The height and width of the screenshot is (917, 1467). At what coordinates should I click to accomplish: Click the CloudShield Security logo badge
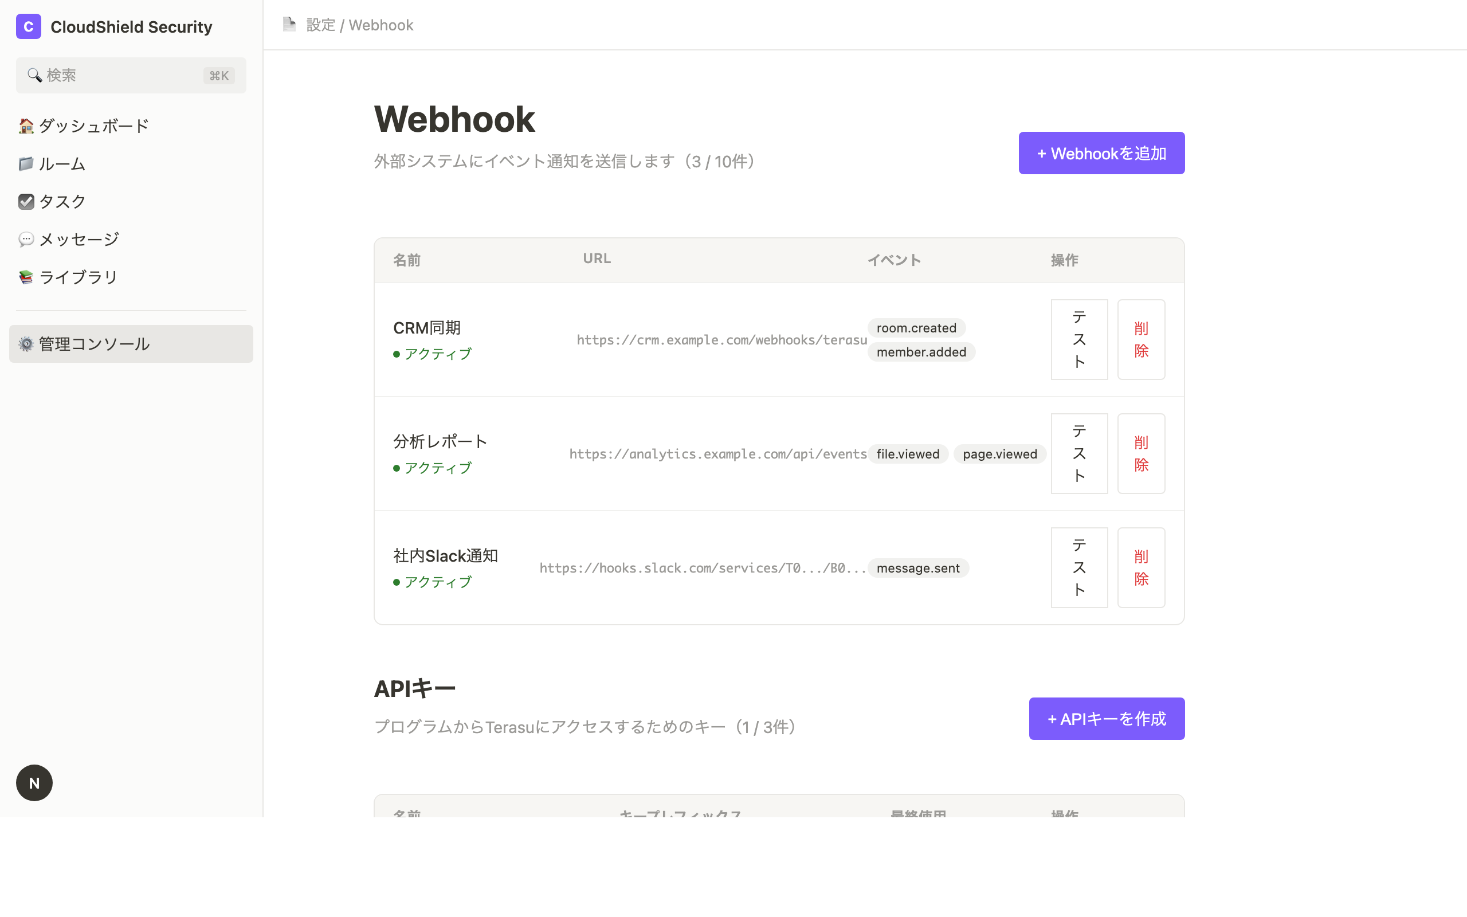tap(29, 27)
